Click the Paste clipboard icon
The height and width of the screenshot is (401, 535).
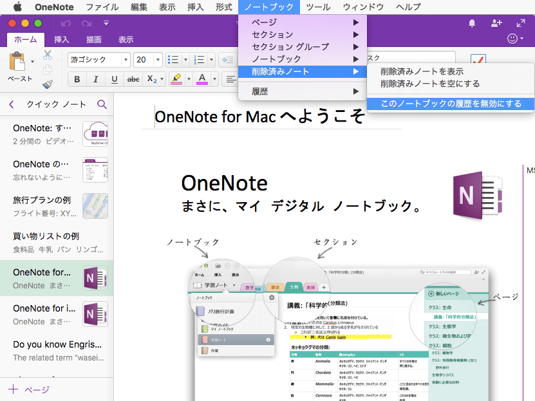17,62
